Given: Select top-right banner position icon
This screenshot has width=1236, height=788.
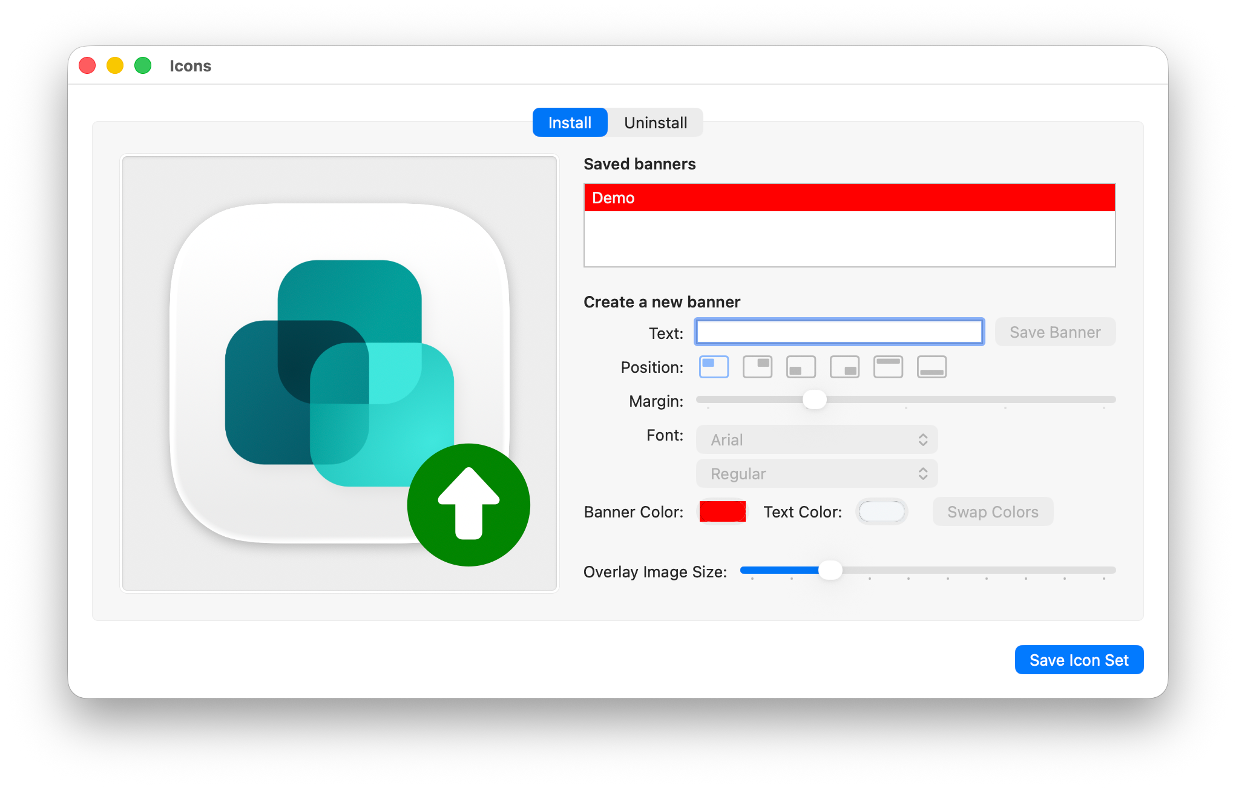Looking at the screenshot, I should click(x=757, y=367).
